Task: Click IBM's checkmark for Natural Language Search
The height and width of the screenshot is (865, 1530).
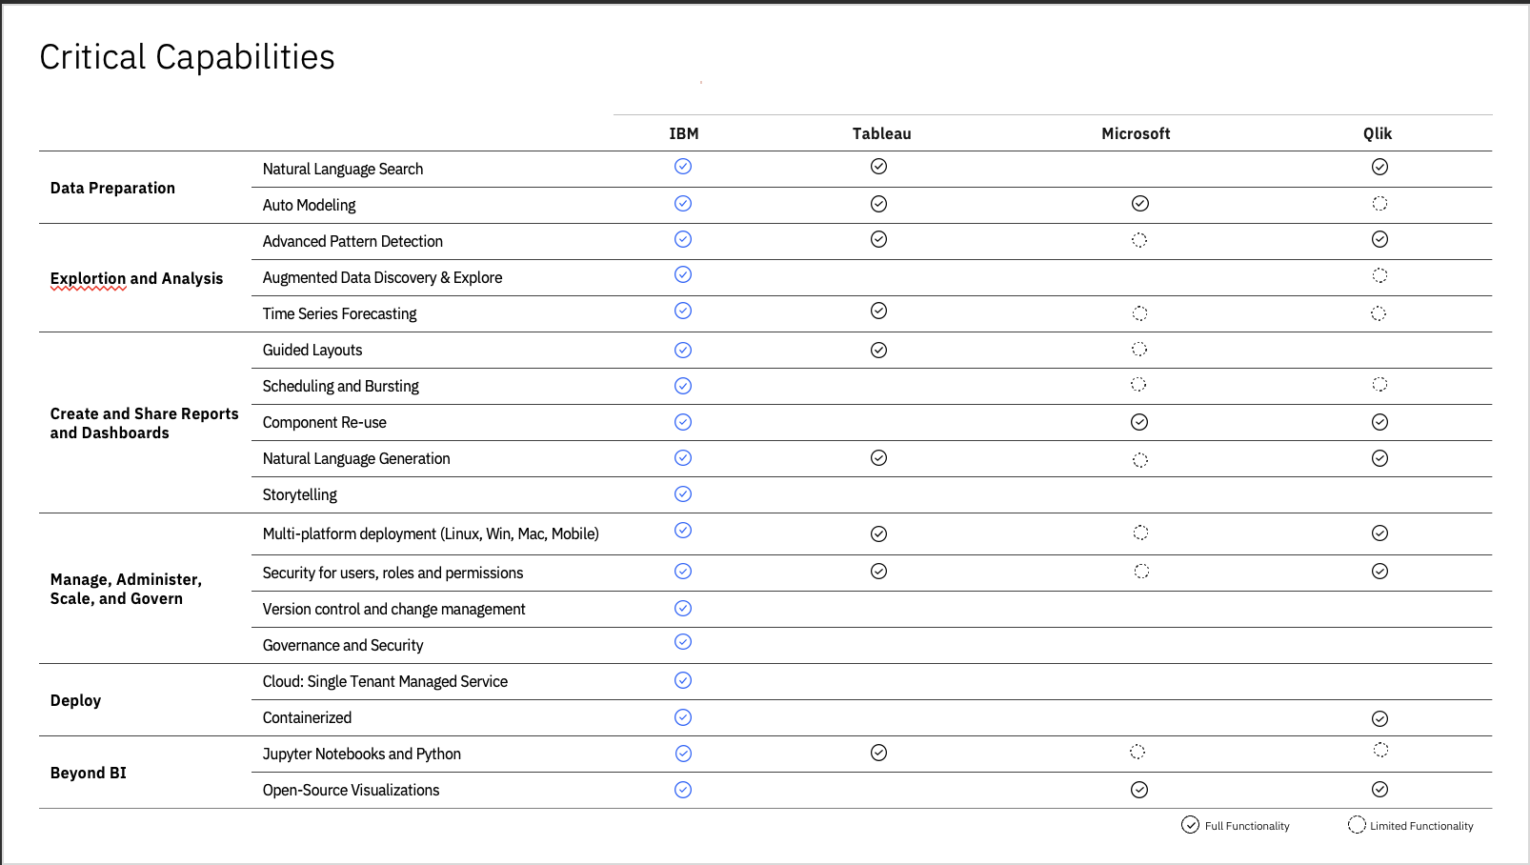Action: (x=683, y=167)
